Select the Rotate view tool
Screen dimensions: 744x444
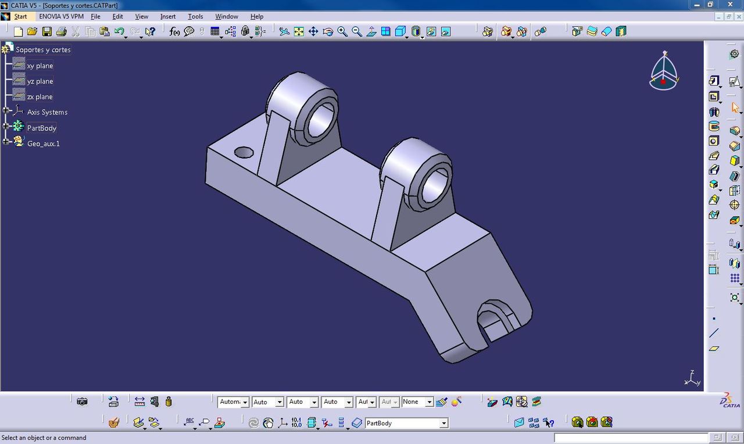coord(328,31)
